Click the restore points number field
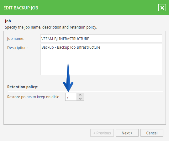The height and width of the screenshot is (141, 169). pyautogui.click(x=71, y=97)
